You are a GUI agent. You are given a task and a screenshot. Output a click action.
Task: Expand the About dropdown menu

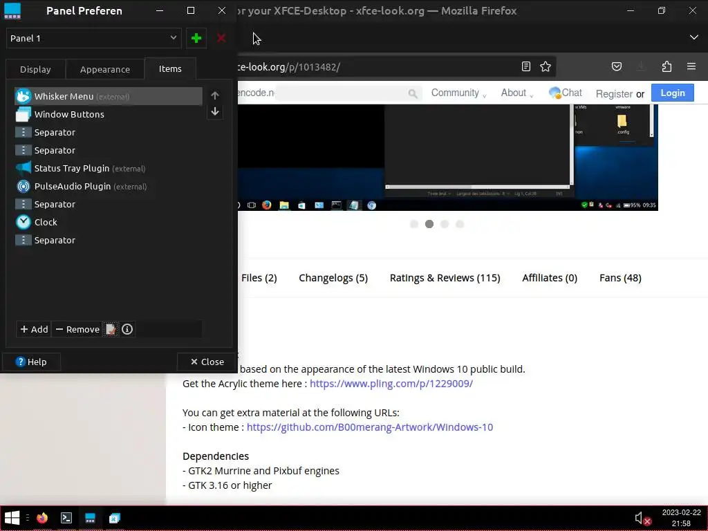[517, 93]
